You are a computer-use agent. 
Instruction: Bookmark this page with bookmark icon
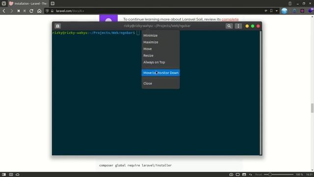(x=271, y=11)
